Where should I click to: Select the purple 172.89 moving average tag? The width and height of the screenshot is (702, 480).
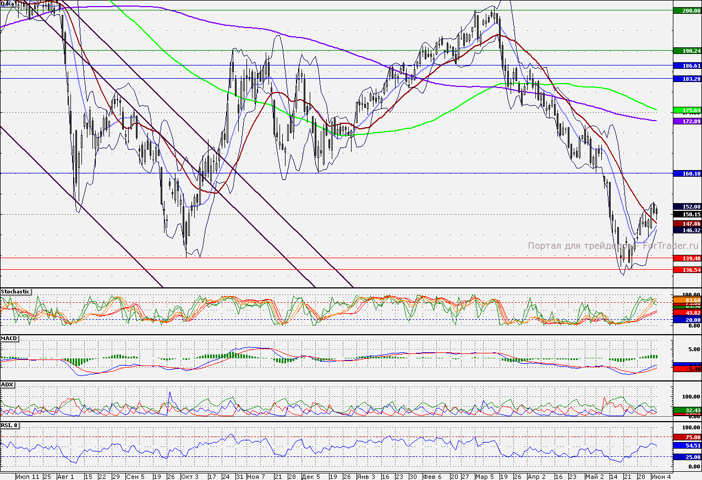(687, 121)
